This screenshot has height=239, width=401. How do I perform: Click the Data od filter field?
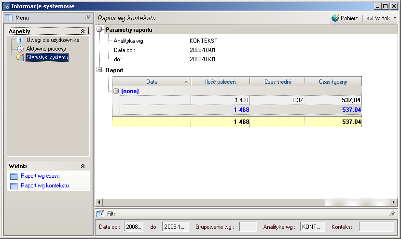pyautogui.click(x=134, y=227)
